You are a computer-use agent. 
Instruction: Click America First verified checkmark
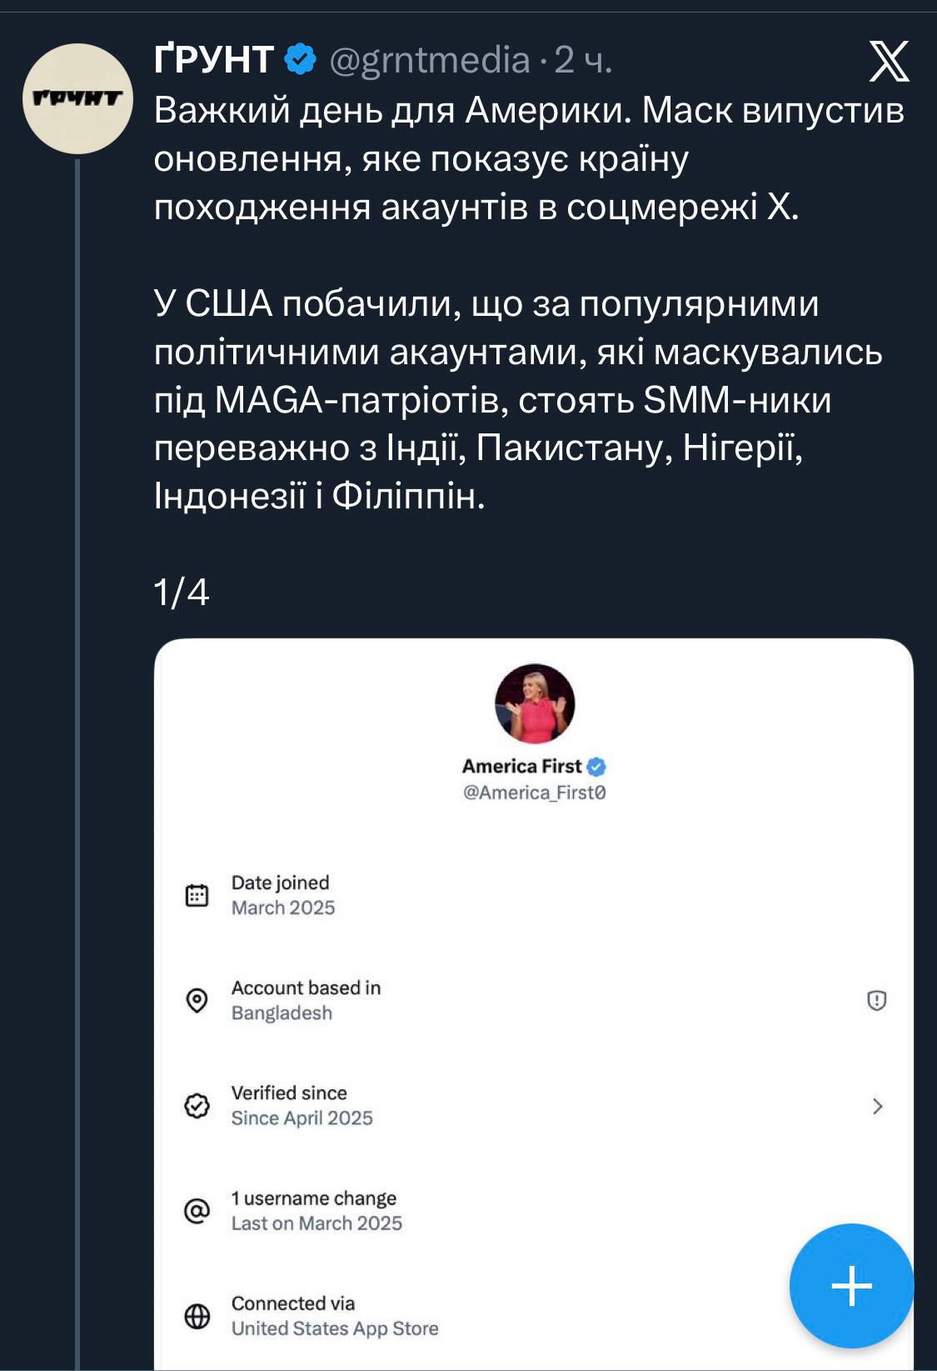[596, 767]
